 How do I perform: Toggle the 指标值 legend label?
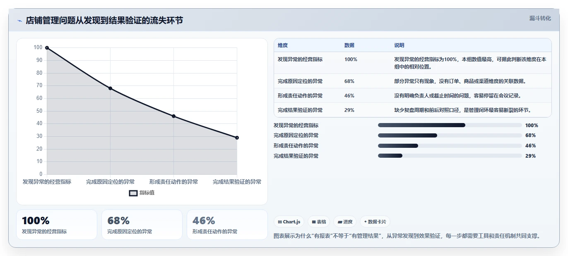147,193
